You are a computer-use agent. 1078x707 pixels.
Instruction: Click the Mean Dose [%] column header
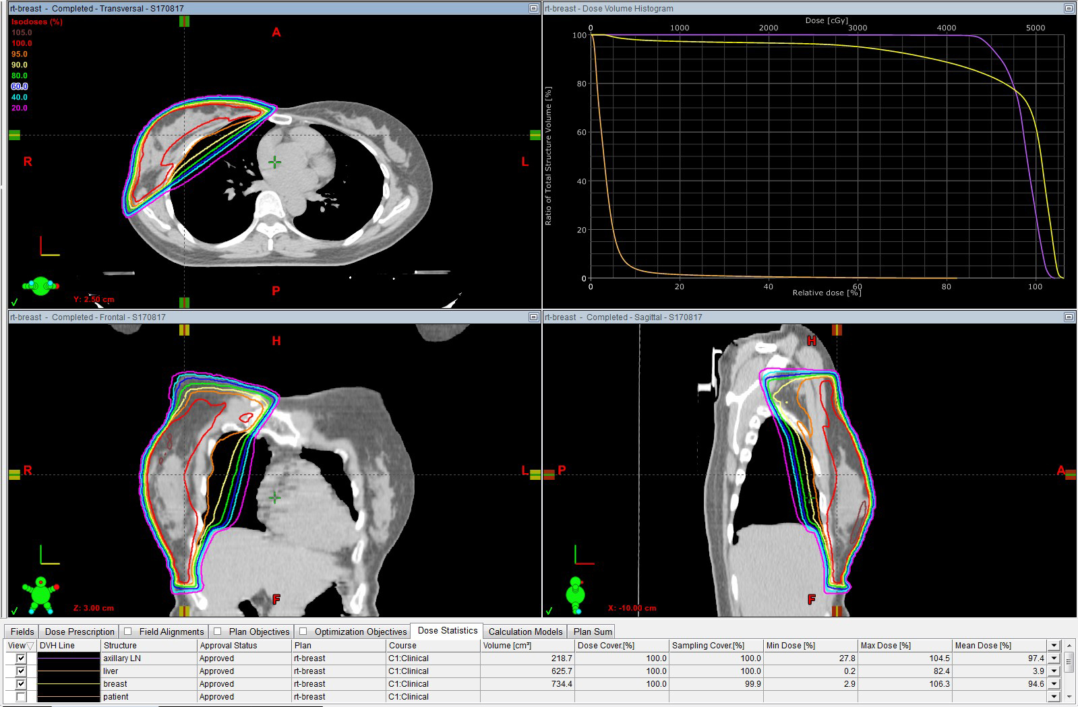pyautogui.click(x=999, y=646)
